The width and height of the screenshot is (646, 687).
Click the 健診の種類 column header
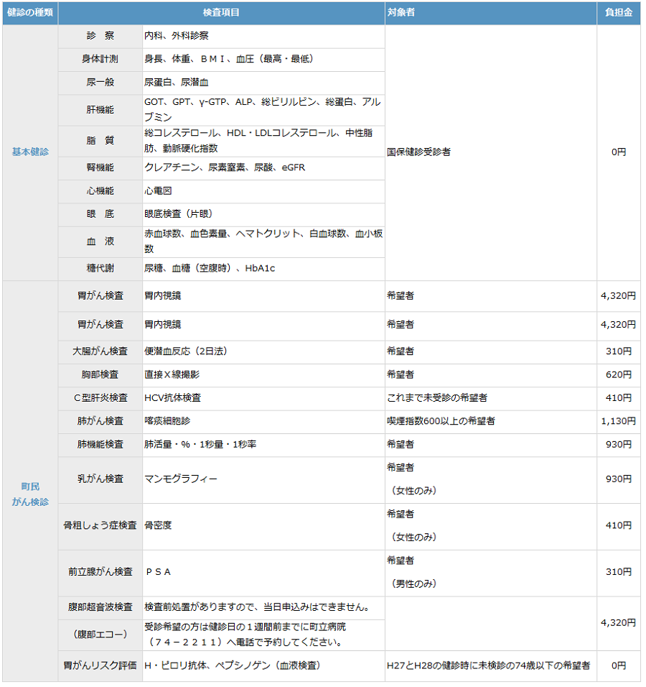coord(30,13)
